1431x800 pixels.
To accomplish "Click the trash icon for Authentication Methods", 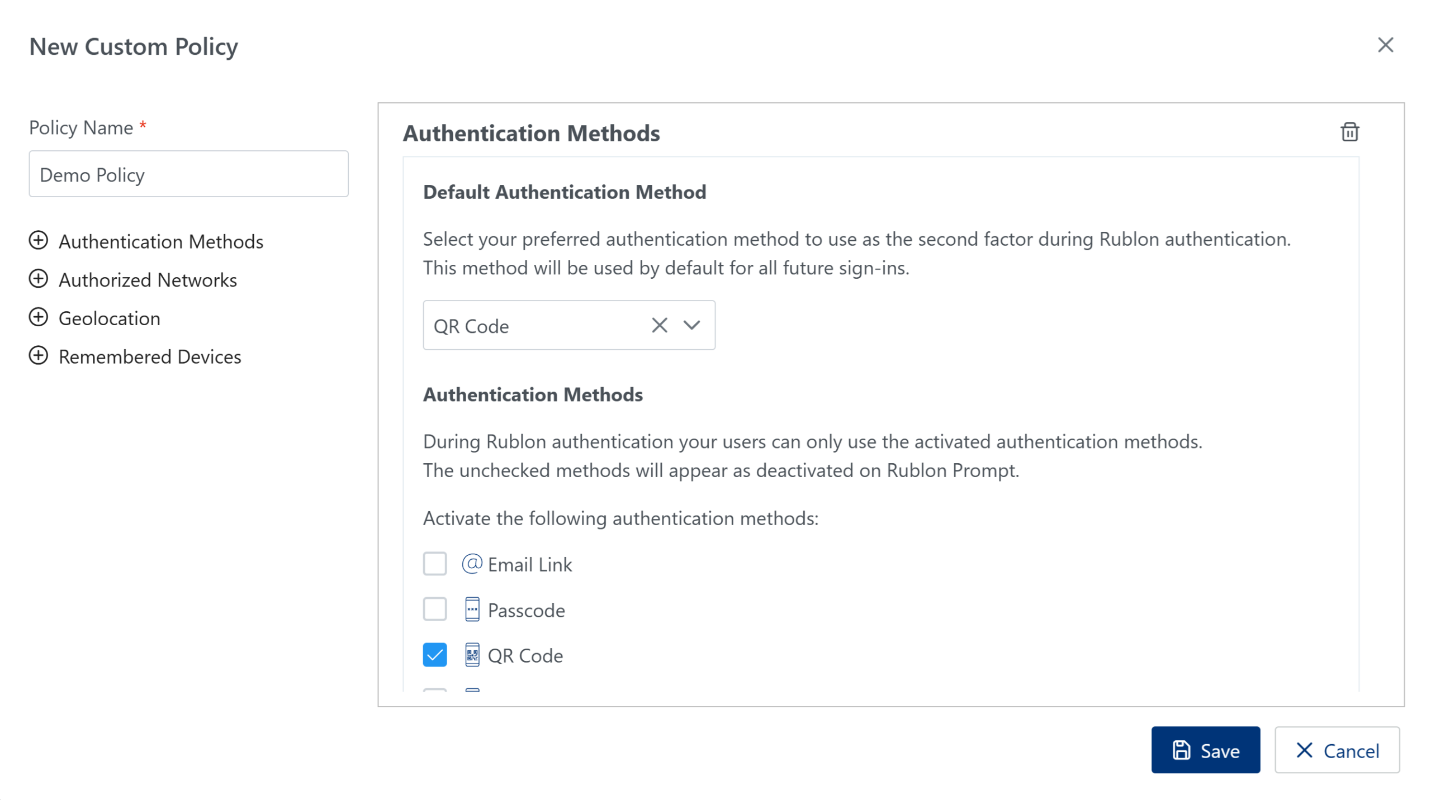I will (x=1349, y=132).
